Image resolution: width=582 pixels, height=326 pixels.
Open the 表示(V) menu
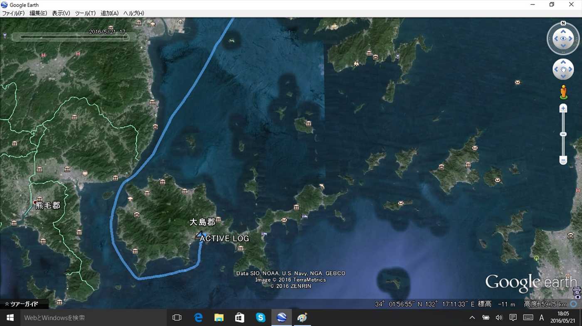61,13
